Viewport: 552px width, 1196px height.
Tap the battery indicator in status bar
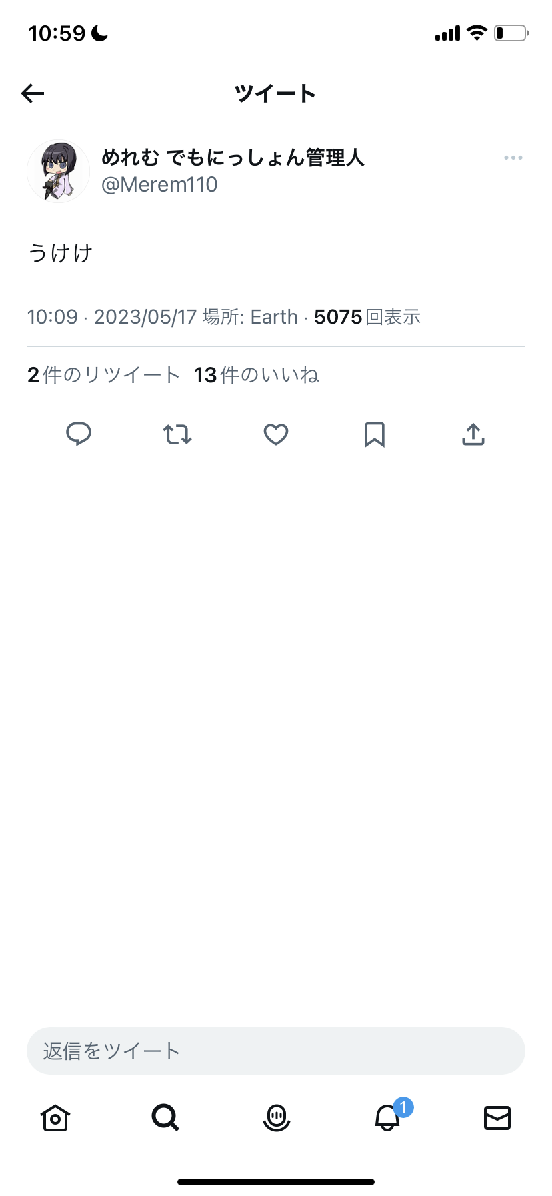click(x=511, y=33)
